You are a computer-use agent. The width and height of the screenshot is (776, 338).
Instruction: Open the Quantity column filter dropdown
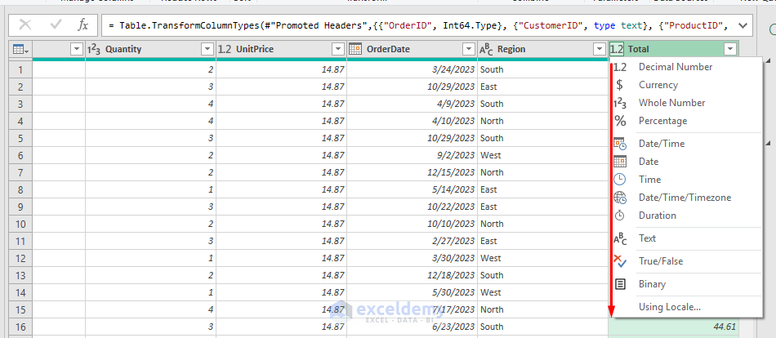click(x=207, y=49)
